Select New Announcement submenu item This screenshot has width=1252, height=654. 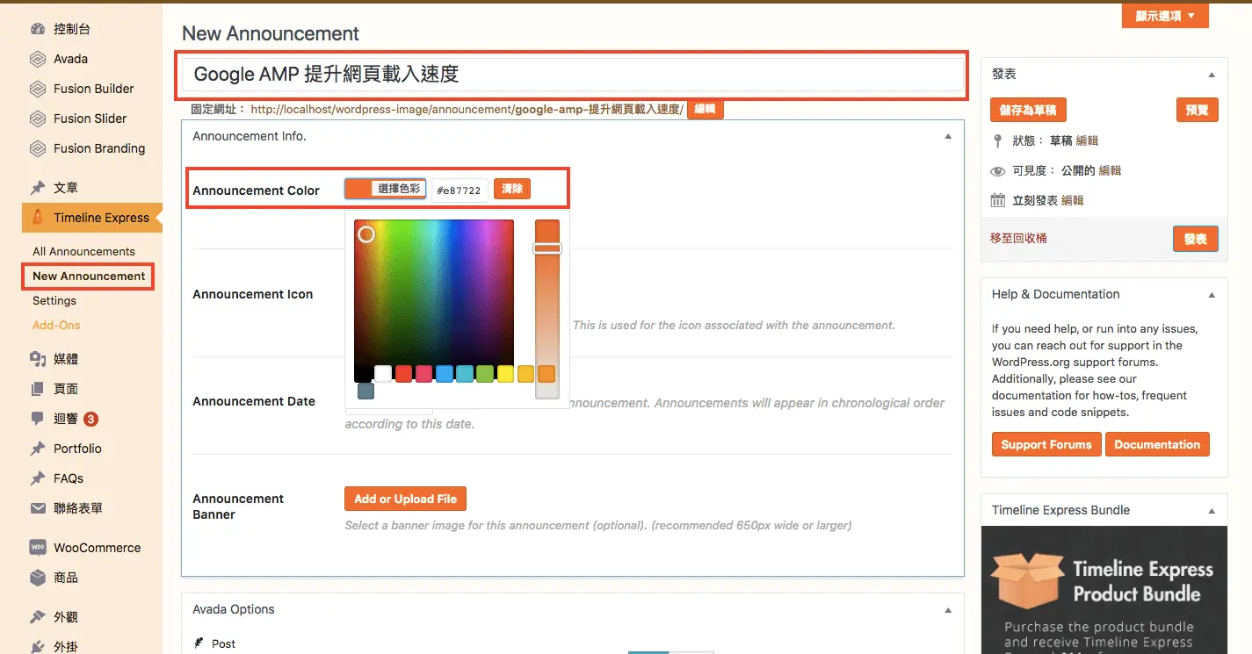click(x=89, y=276)
